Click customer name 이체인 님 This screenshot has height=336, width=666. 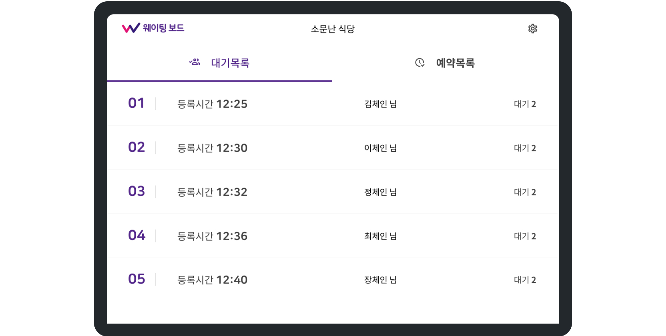(x=380, y=148)
